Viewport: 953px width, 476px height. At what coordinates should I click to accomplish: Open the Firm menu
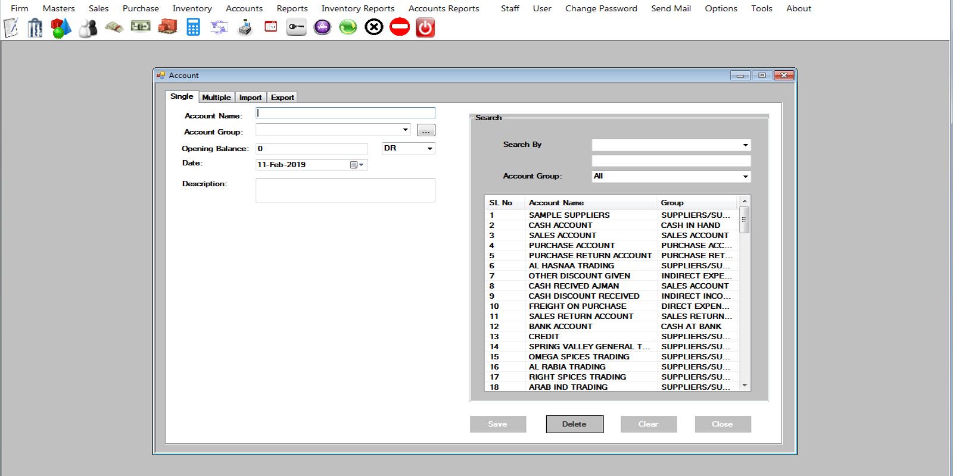tap(20, 8)
